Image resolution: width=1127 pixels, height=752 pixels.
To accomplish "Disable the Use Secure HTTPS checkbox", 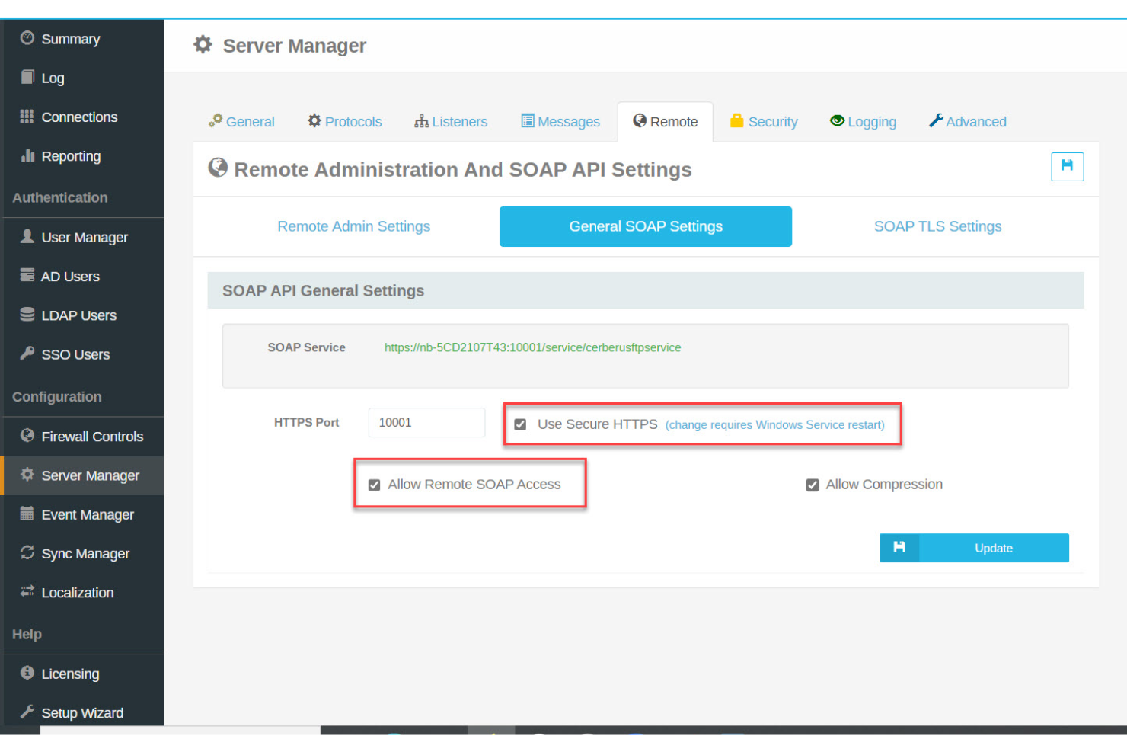I will [520, 424].
